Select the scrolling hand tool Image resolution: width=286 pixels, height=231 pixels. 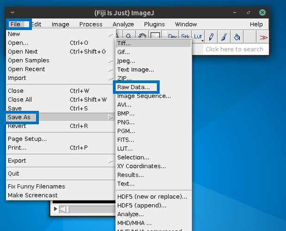point(142,36)
